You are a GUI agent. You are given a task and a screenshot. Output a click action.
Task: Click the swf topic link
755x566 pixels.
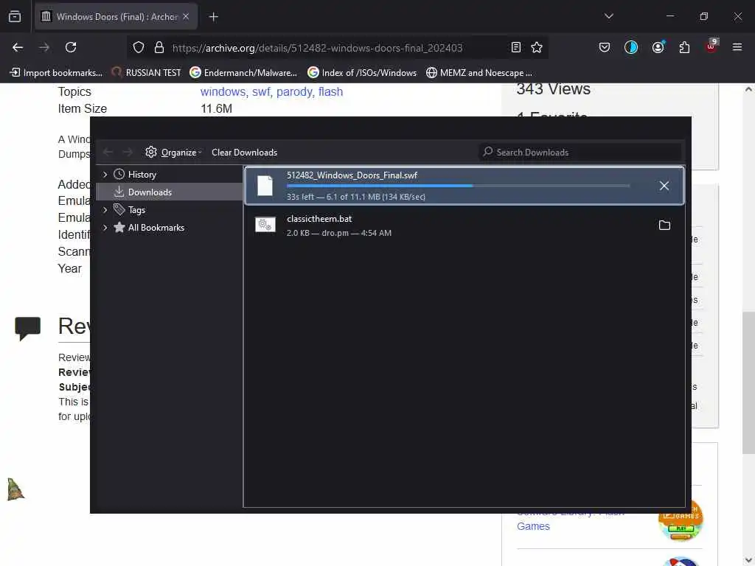[262, 91]
